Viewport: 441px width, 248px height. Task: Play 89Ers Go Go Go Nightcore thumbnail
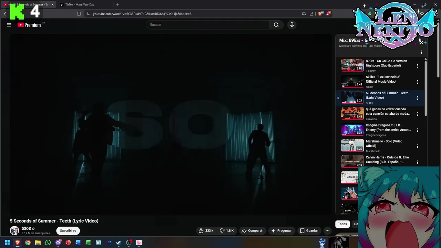[x=352, y=65]
